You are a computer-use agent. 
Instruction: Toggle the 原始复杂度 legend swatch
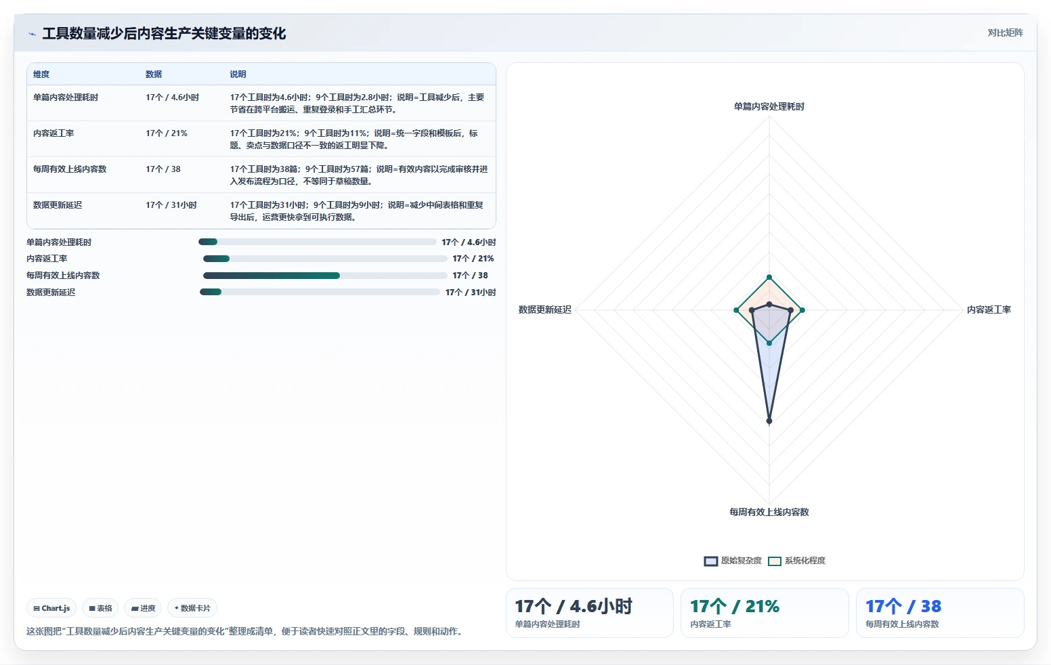(711, 561)
